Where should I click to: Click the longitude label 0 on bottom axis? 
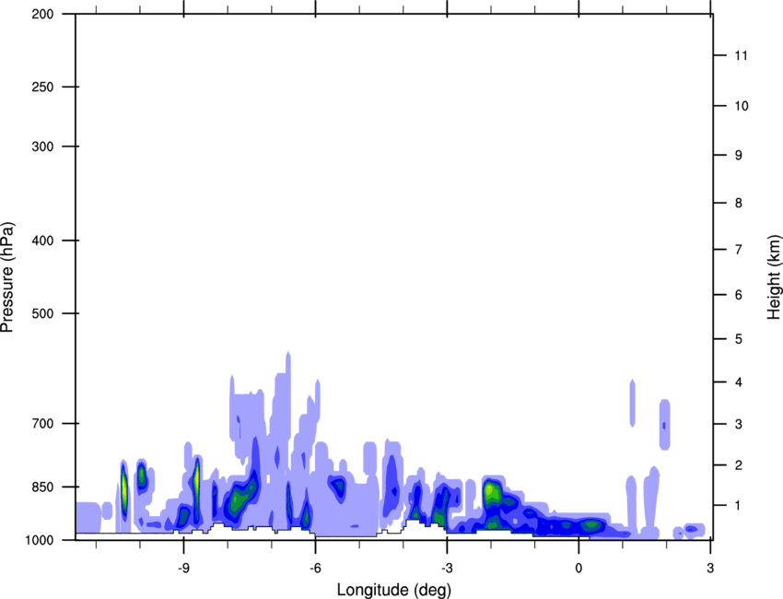click(x=578, y=569)
